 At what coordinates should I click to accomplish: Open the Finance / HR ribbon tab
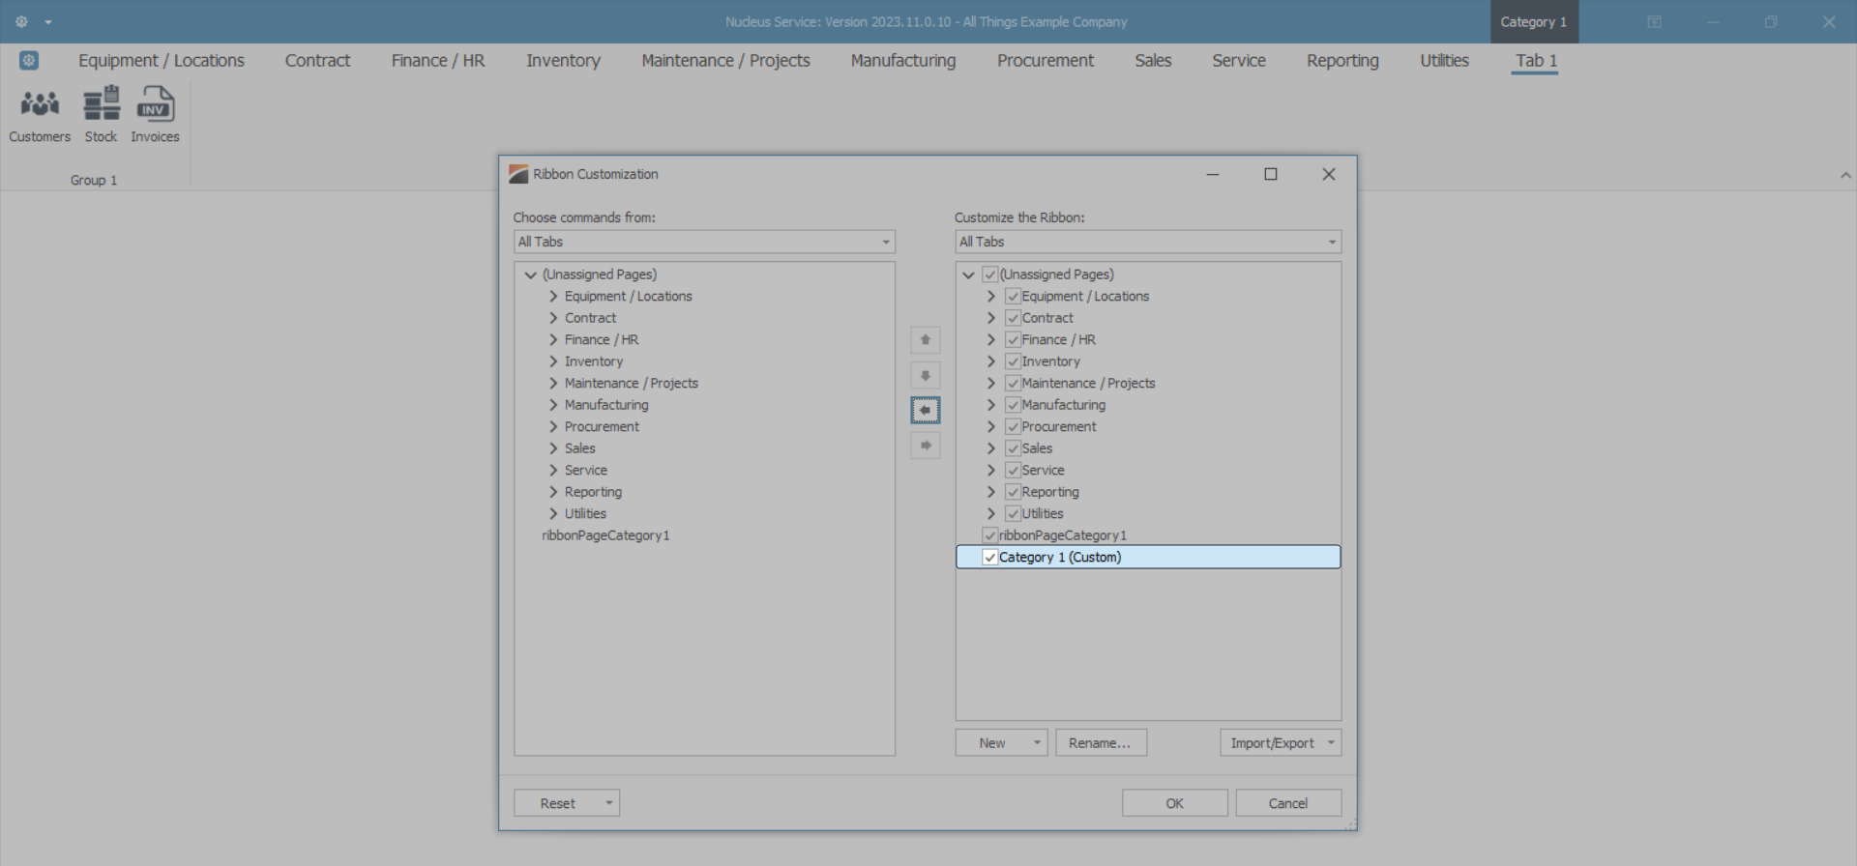[x=438, y=61]
